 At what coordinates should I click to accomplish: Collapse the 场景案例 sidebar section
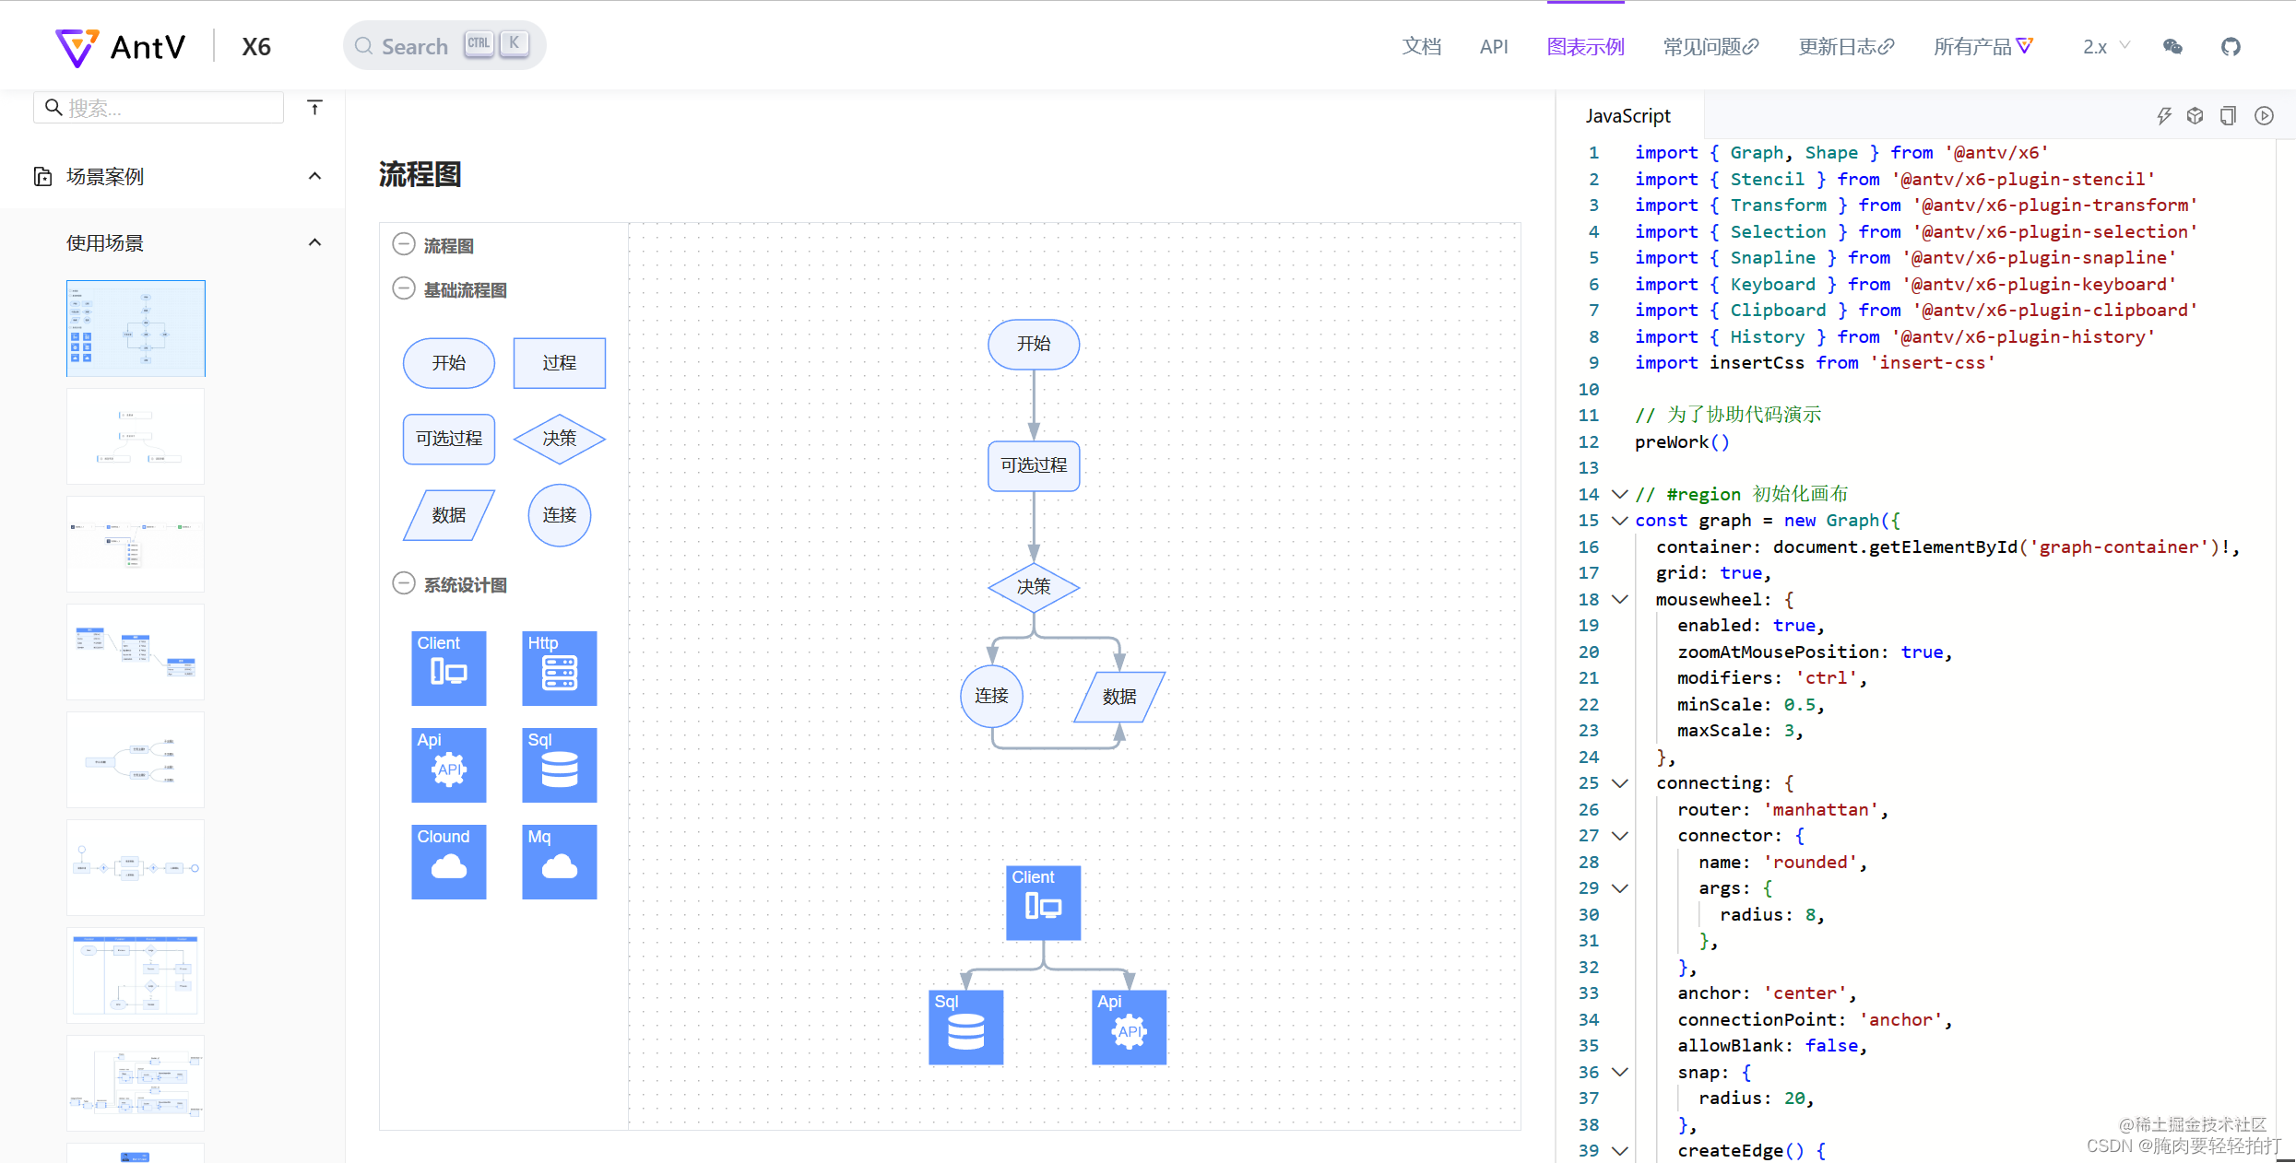pyautogui.click(x=314, y=176)
